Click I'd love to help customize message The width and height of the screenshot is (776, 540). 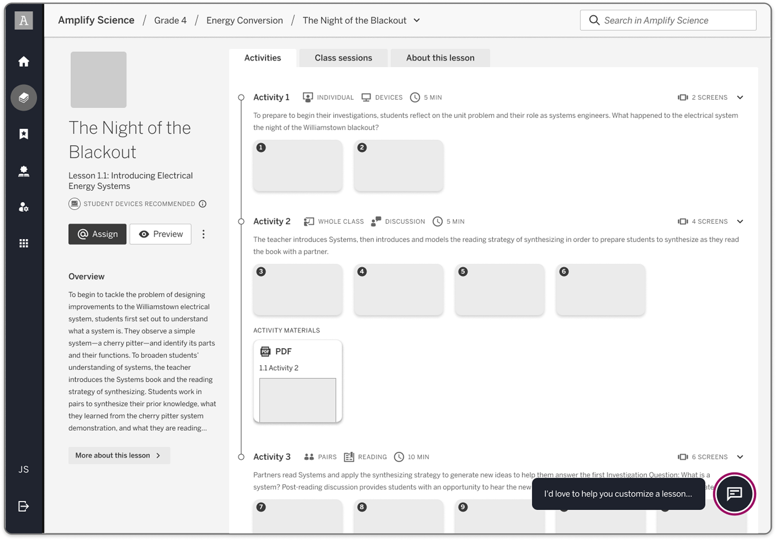[x=618, y=494]
